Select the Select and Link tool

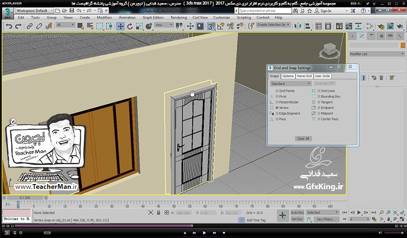[x=30, y=26]
